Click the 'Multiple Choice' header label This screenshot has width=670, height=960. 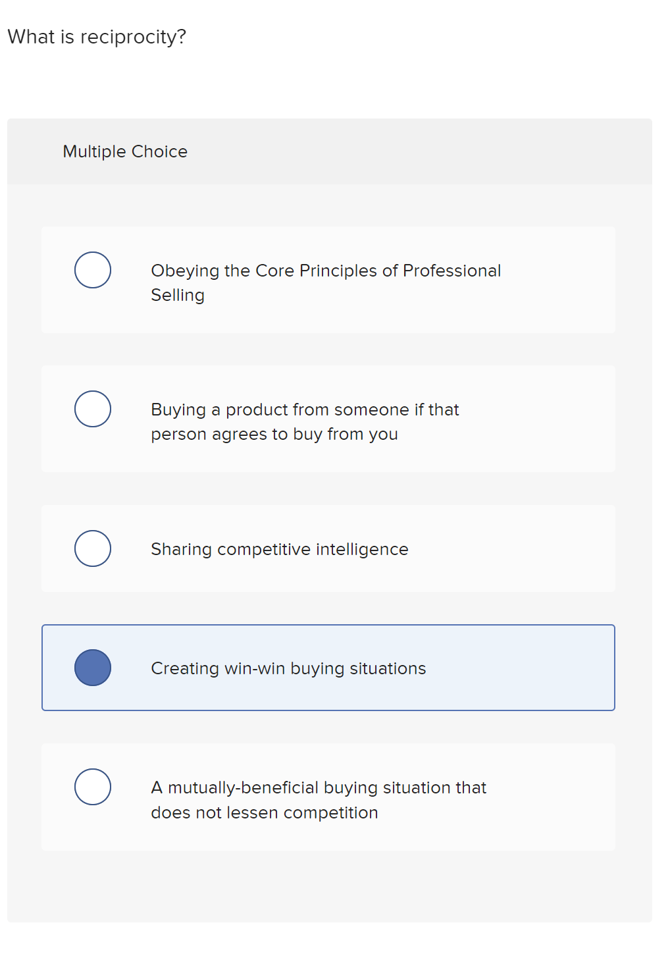[125, 151]
